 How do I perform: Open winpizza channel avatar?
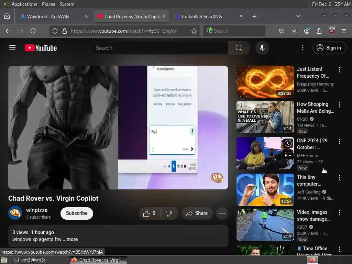(15, 213)
